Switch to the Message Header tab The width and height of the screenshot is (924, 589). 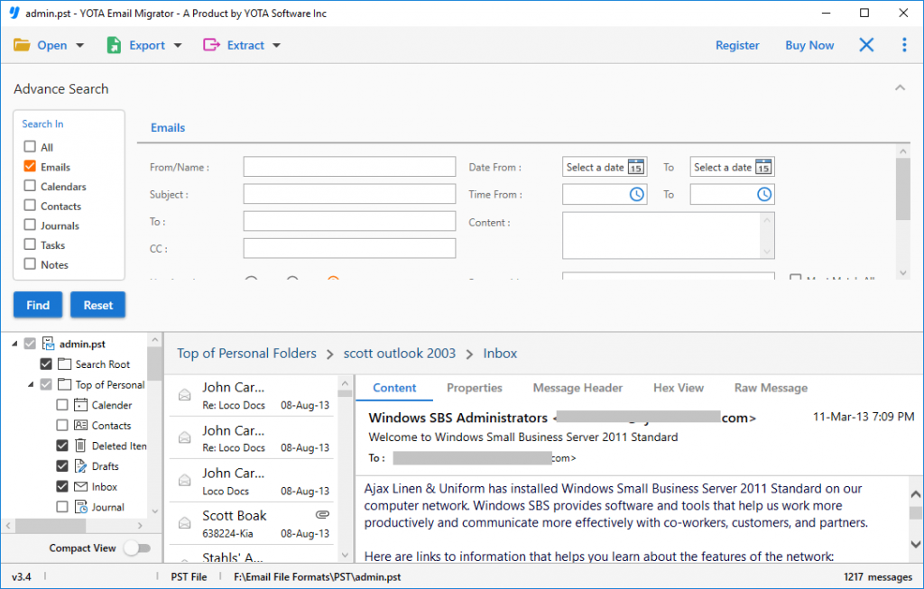click(577, 388)
